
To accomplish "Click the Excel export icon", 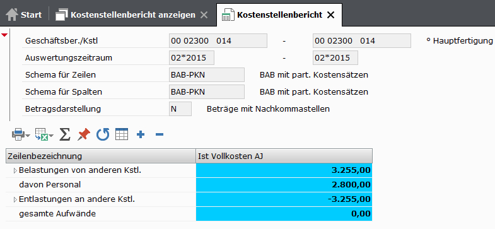I will point(41,134).
